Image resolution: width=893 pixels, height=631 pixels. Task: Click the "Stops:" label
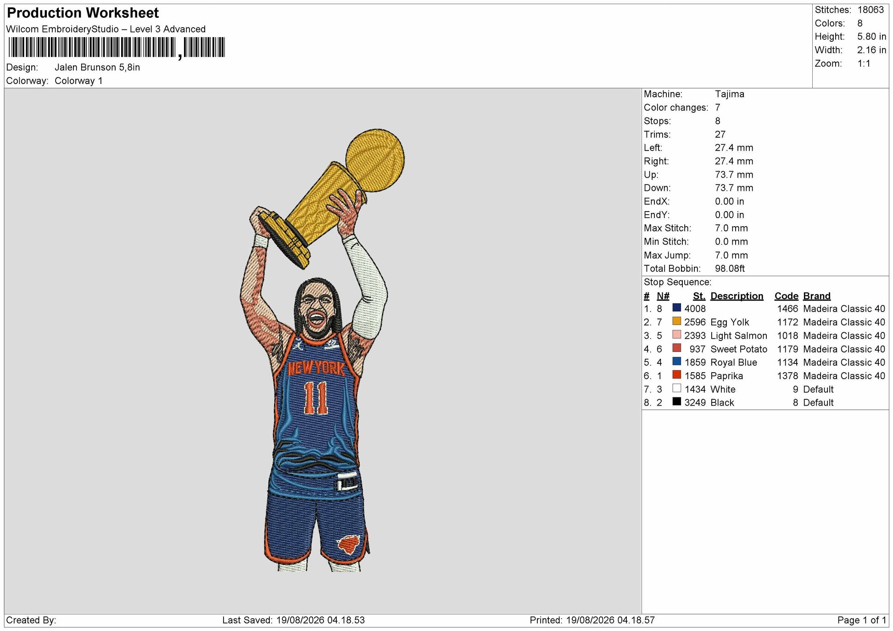[x=657, y=121]
